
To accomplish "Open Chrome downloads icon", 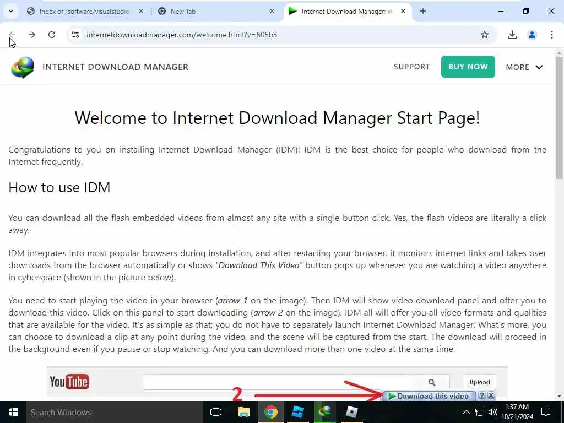I will click(512, 35).
